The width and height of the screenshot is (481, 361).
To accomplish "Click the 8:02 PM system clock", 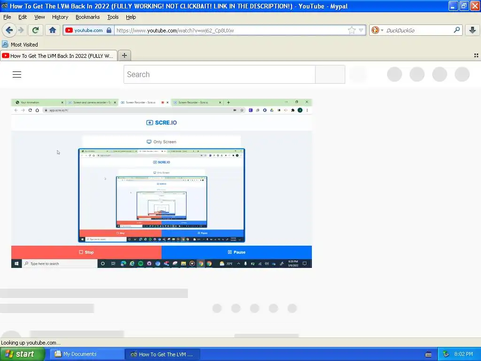I will tap(464, 354).
